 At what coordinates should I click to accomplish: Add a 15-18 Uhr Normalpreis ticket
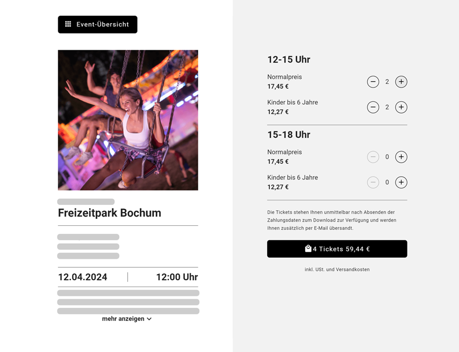pyautogui.click(x=401, y=157)
